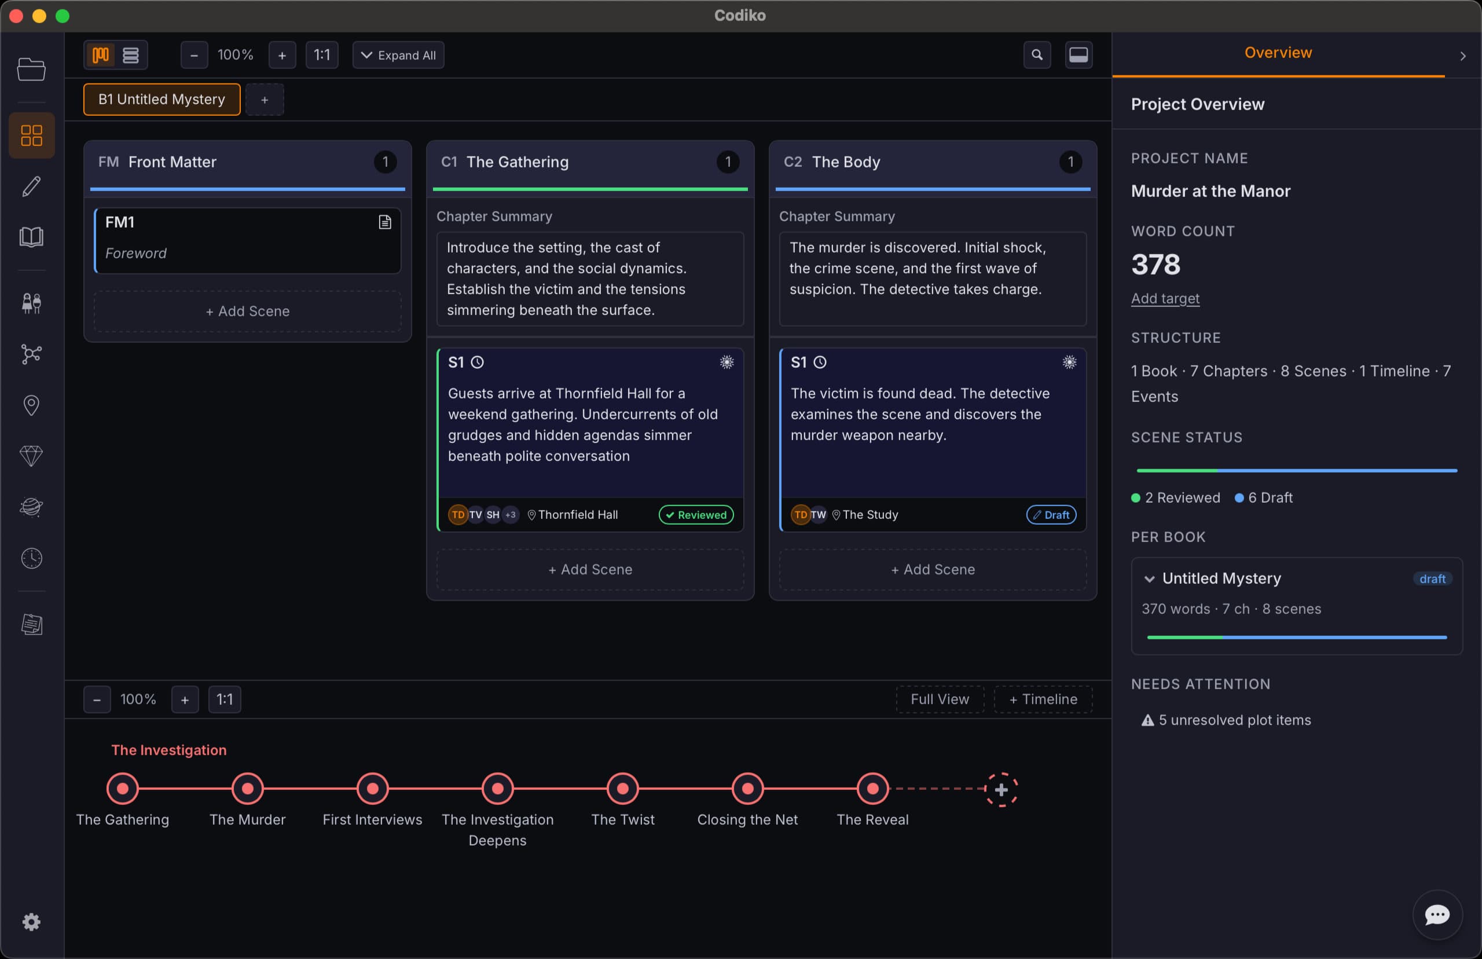Open the chat bubble assistant button

pyautogui.click(x=1437, y=914)
